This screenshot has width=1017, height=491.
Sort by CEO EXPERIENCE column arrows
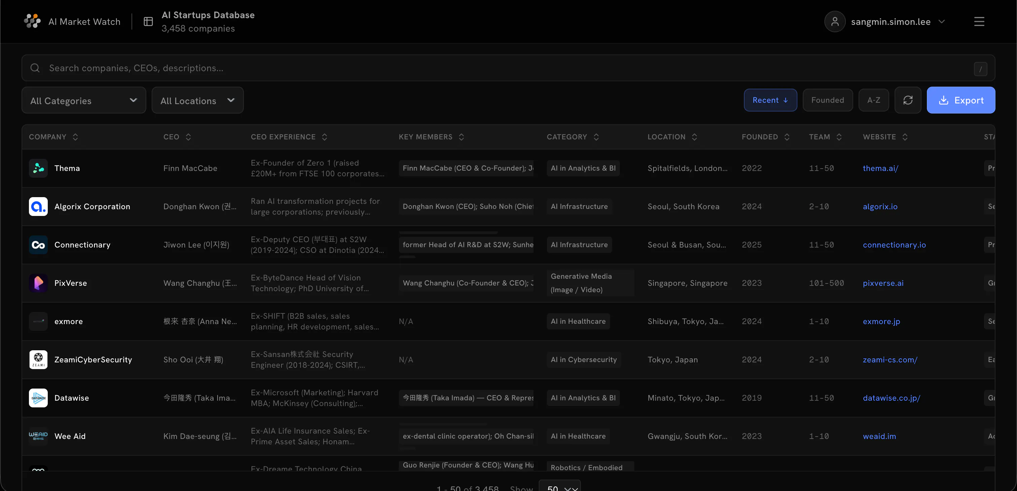click(325, 137)
